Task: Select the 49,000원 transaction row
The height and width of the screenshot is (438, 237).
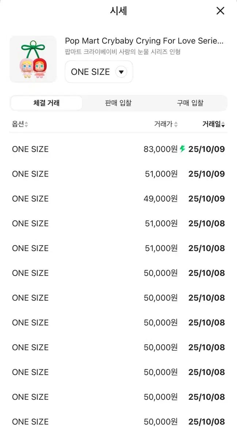Action: (118, 199)
